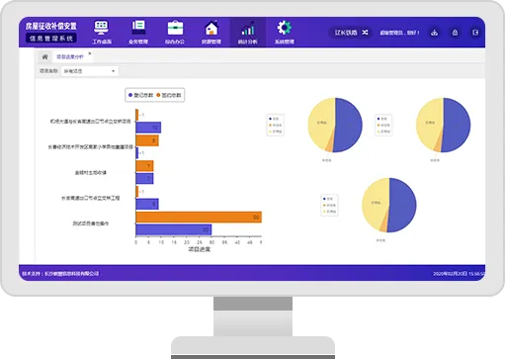Screen dimensions: 505x359
Task: Toggle the orange 签约总数 legend series
Action: (x=169, y=95)
